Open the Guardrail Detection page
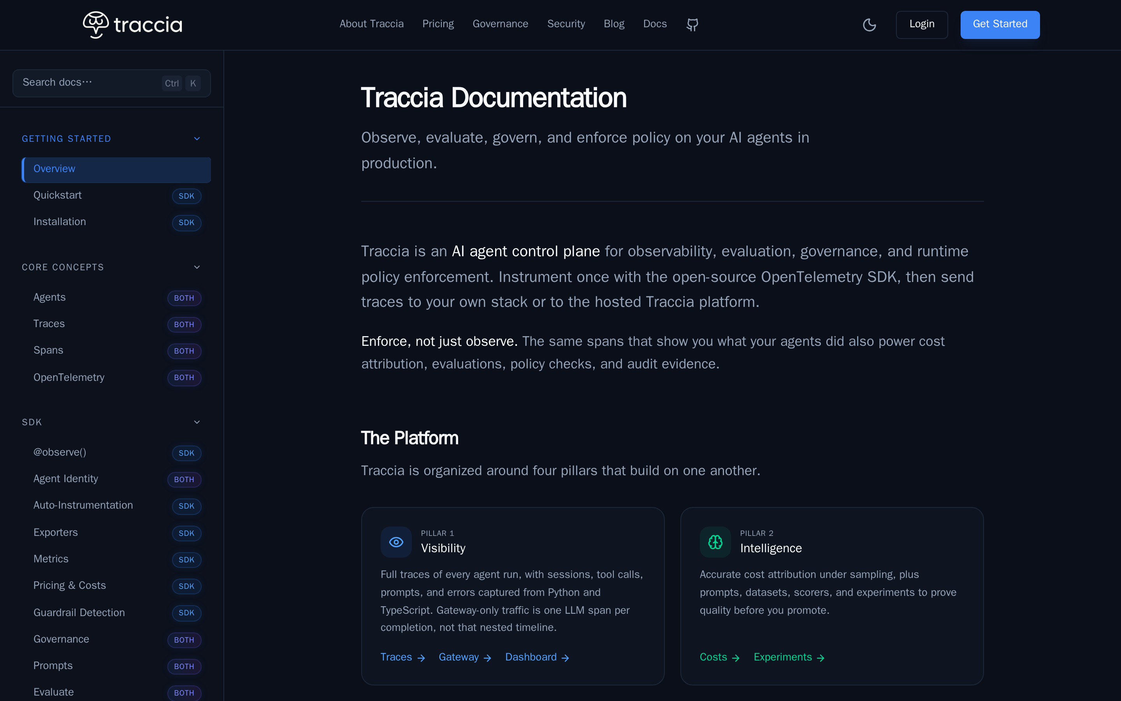The image size is (1121, 701). [116, 613]
